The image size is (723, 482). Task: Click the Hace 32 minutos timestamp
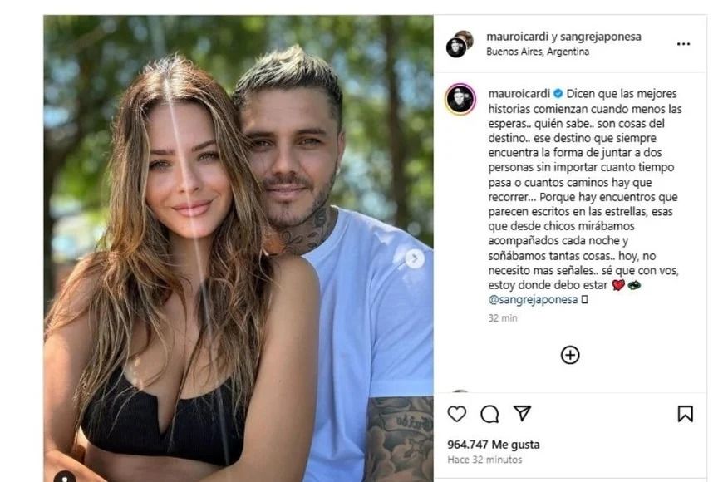(484, 460)
